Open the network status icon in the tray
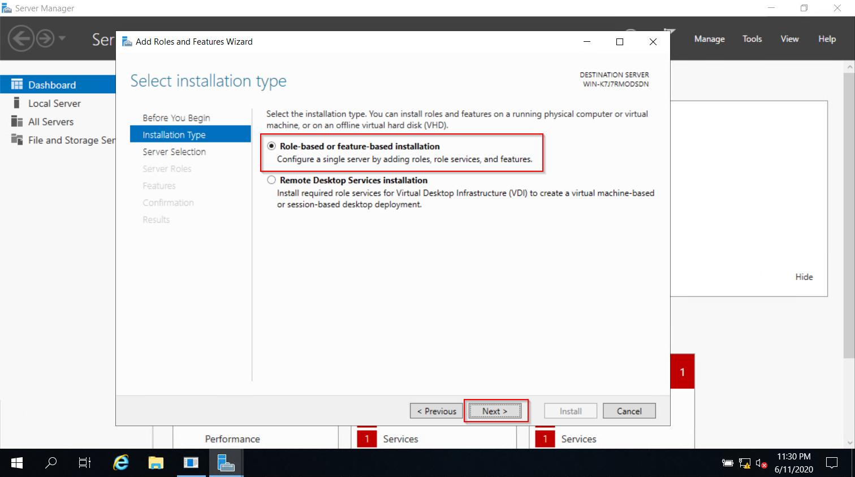Screen dimensions: 855x477 [x=744, y=462]
